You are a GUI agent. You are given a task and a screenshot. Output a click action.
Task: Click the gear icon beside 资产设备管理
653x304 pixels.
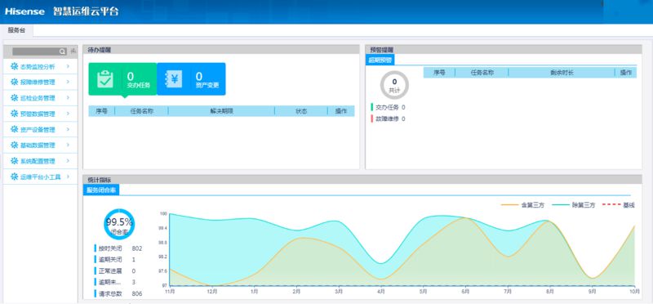(15, 129)
